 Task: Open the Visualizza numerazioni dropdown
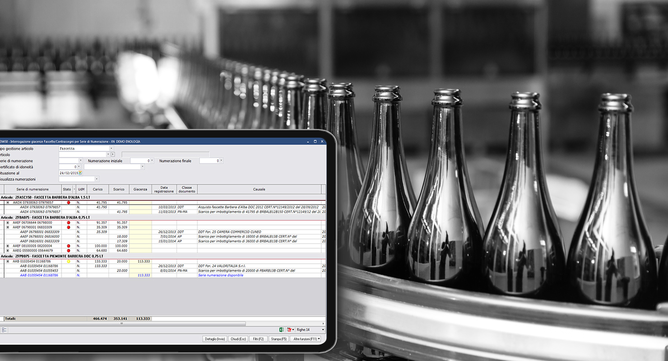[x=97, y=179]
